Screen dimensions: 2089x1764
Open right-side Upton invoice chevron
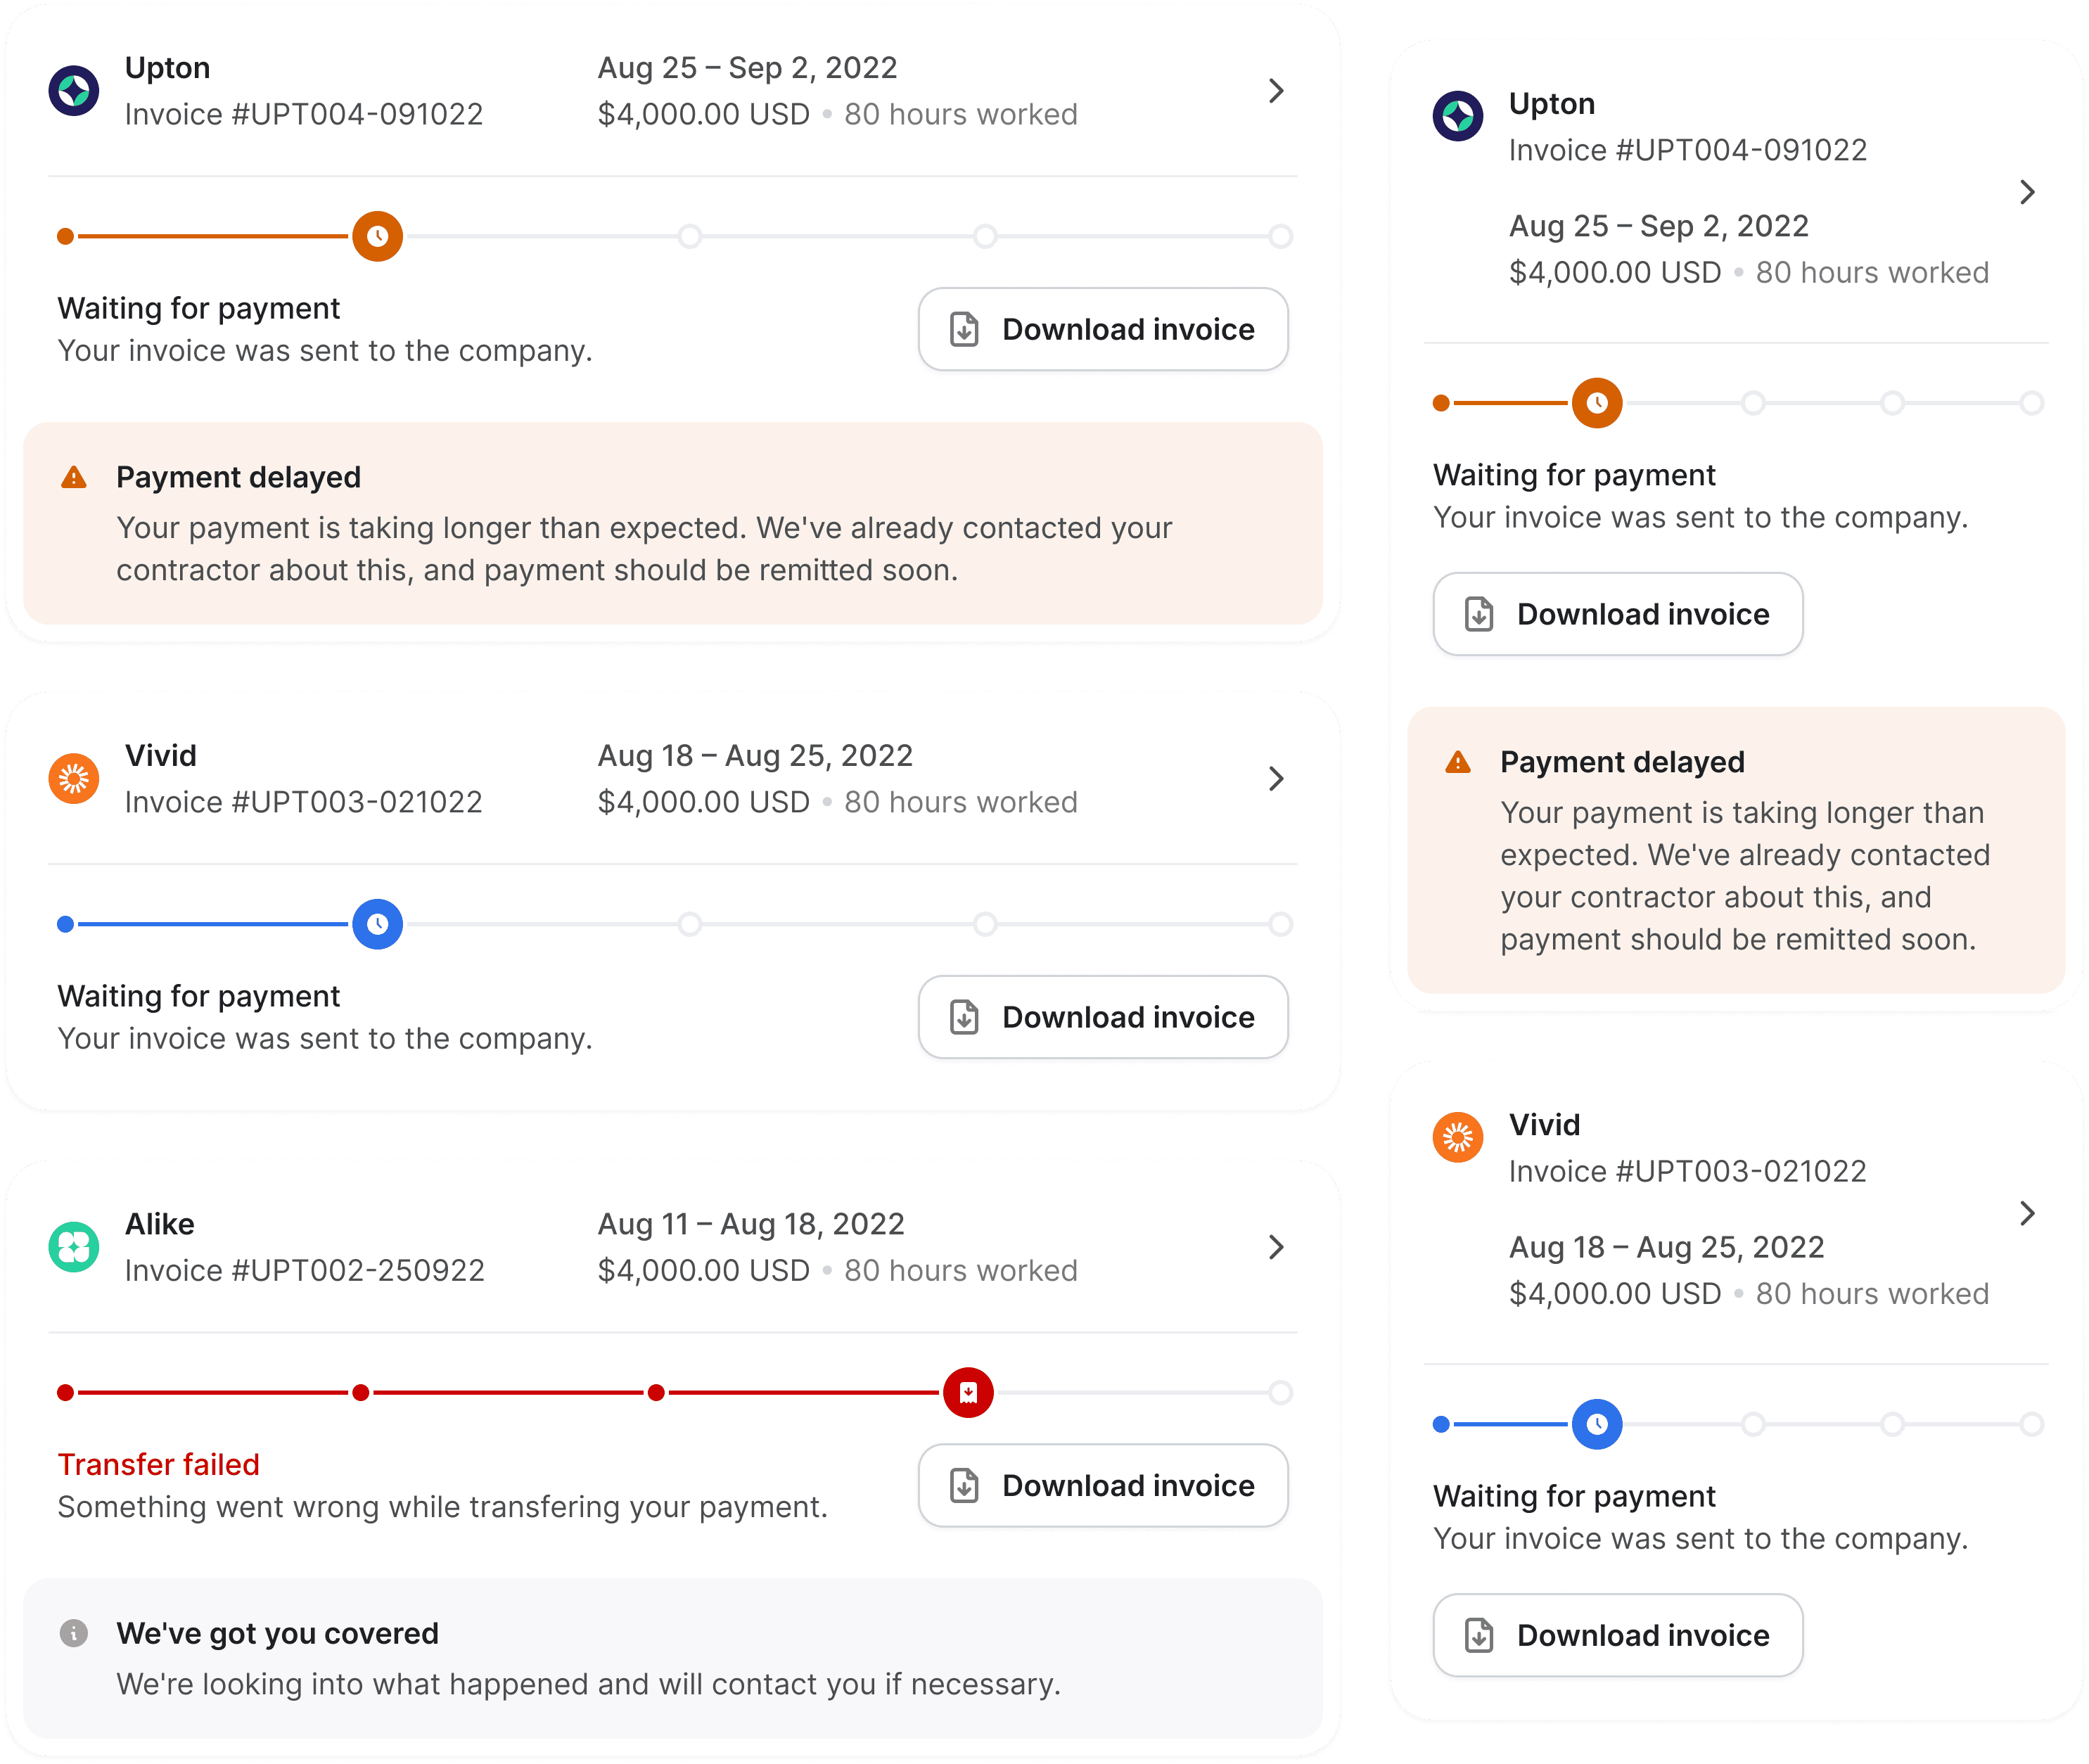coord(2027,192)
